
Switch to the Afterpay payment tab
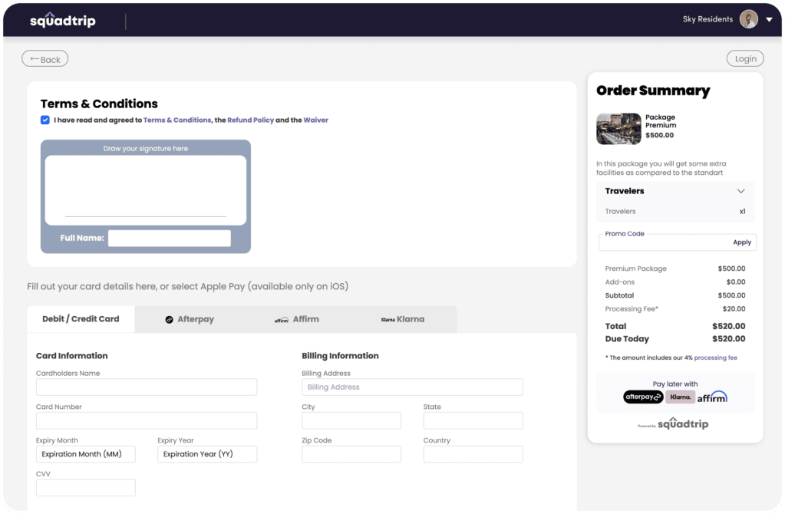click(x=190, y=319)
